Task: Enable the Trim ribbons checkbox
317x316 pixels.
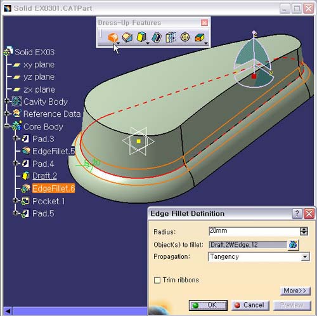Action: click(x=157, y=280)
